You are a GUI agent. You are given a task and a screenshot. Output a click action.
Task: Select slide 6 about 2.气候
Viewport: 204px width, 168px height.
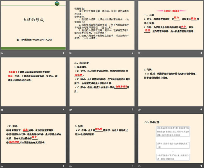click(x=171, y=82)
